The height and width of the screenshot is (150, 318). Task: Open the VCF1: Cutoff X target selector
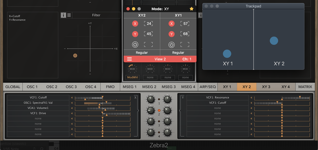click(x=38, y=98)
